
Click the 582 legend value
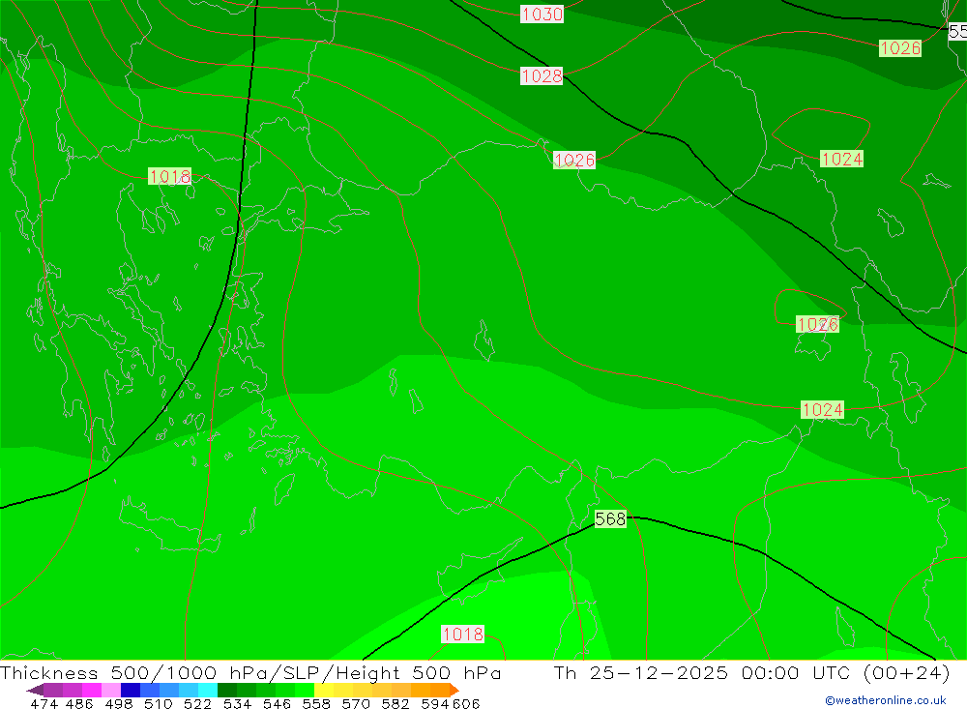395,703
